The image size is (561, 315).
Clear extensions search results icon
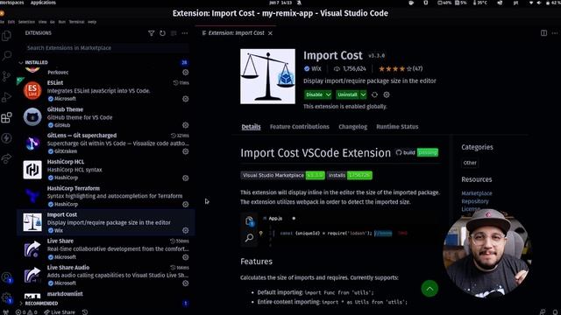[x=174, y=33]
